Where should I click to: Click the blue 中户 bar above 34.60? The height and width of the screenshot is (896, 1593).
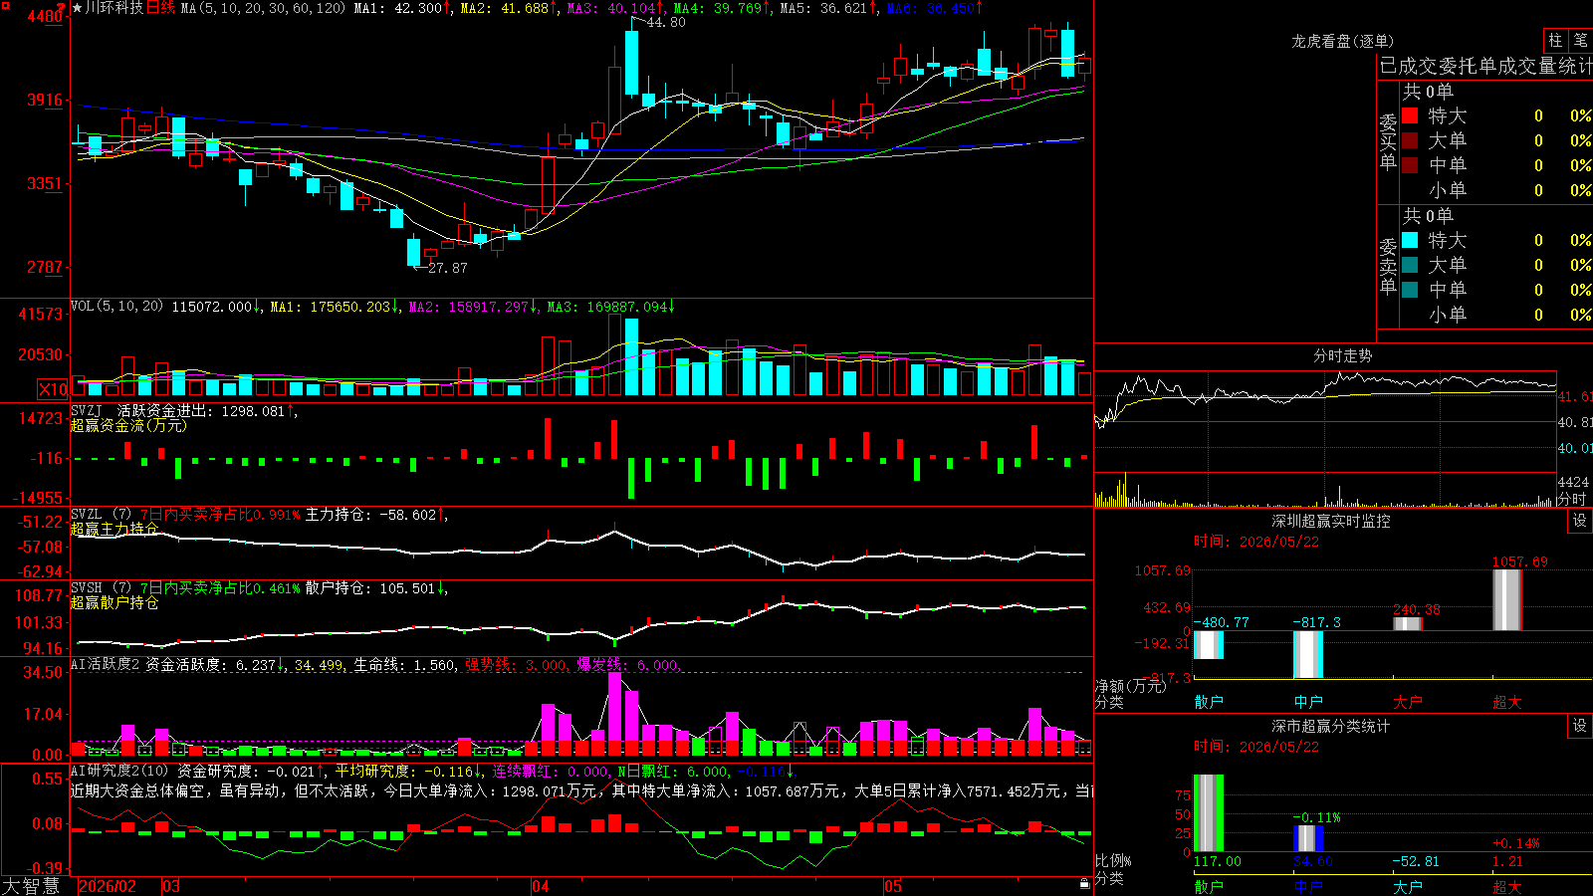click(1308, 838)
